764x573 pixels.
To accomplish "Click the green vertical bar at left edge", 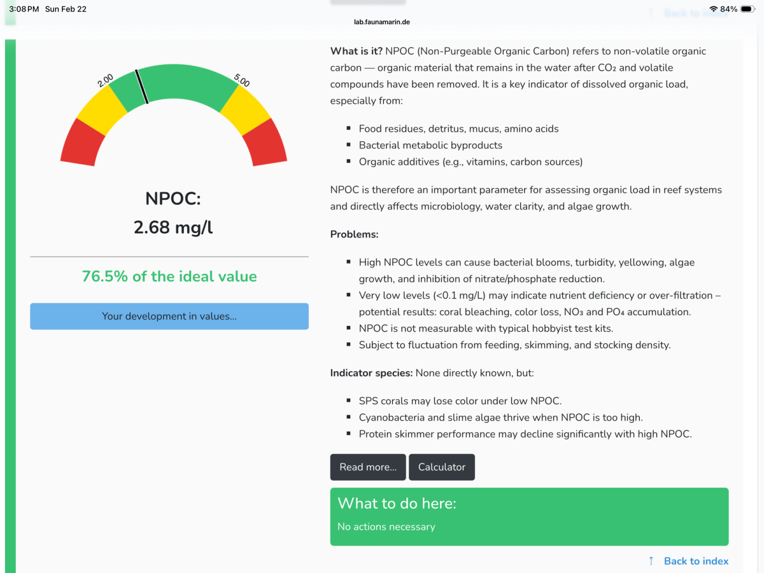I will 10,306.
